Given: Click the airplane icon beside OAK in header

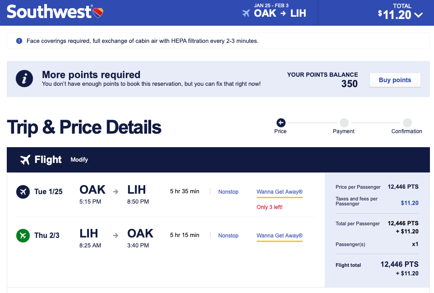Looking at the screenshot, I should [246, 13].
